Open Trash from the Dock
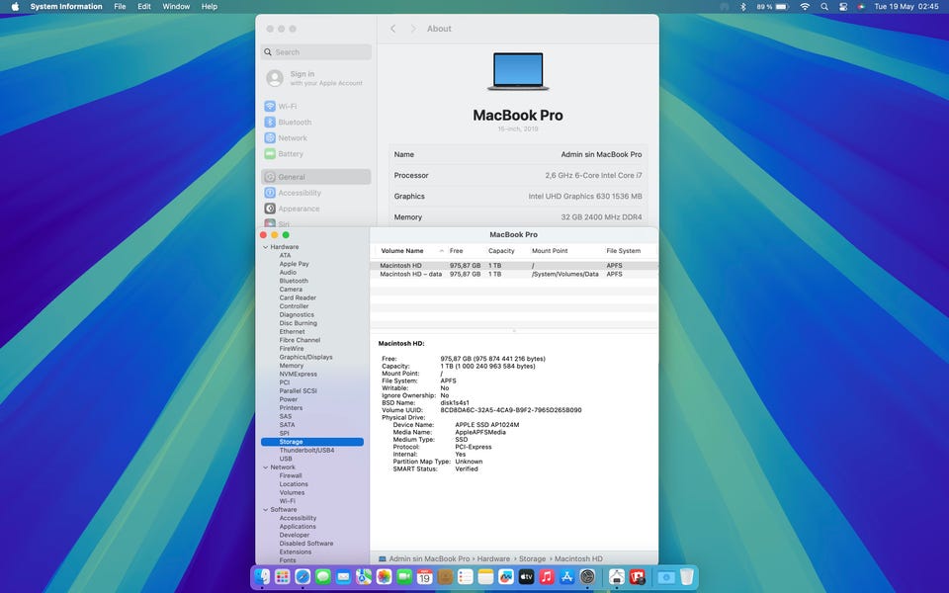 click(686, 576)
